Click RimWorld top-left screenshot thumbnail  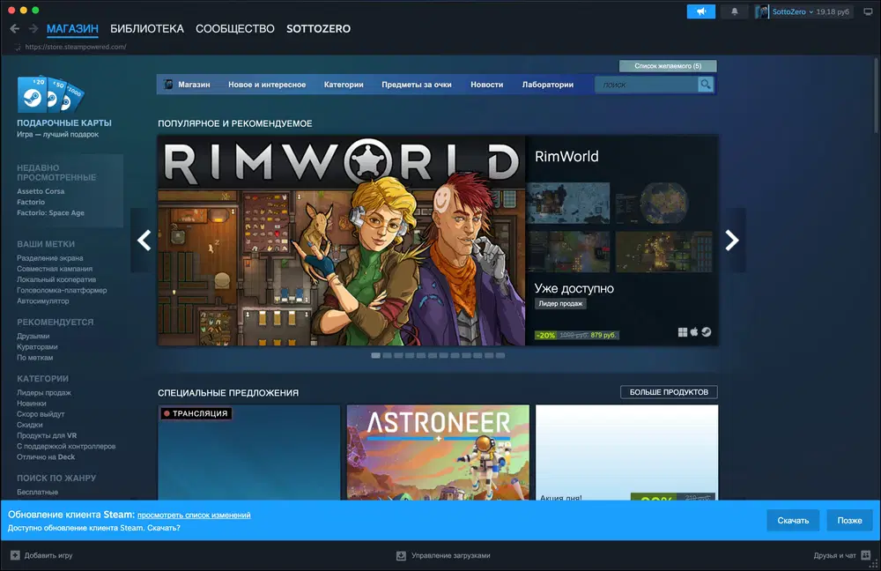[x=568, y=204]
